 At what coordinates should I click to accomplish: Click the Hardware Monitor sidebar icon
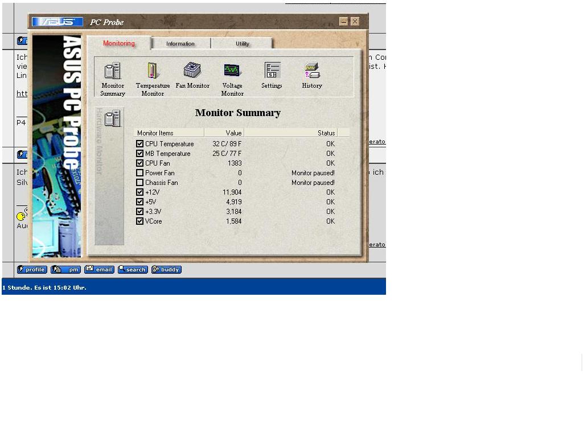coord(113,118)
